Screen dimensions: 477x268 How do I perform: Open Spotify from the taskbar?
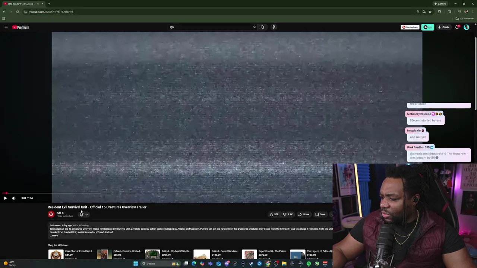click(309, 264)
